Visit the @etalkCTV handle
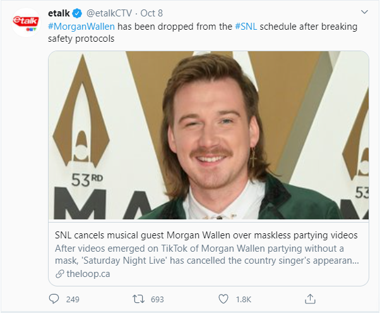 pos(112,13)
